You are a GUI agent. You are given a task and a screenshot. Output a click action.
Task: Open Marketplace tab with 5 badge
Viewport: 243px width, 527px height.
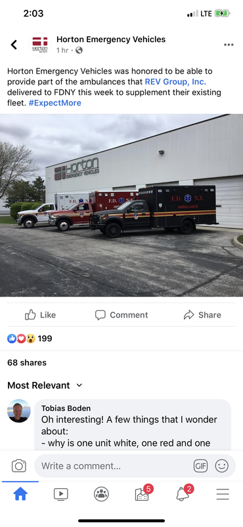tap(143, 493)
